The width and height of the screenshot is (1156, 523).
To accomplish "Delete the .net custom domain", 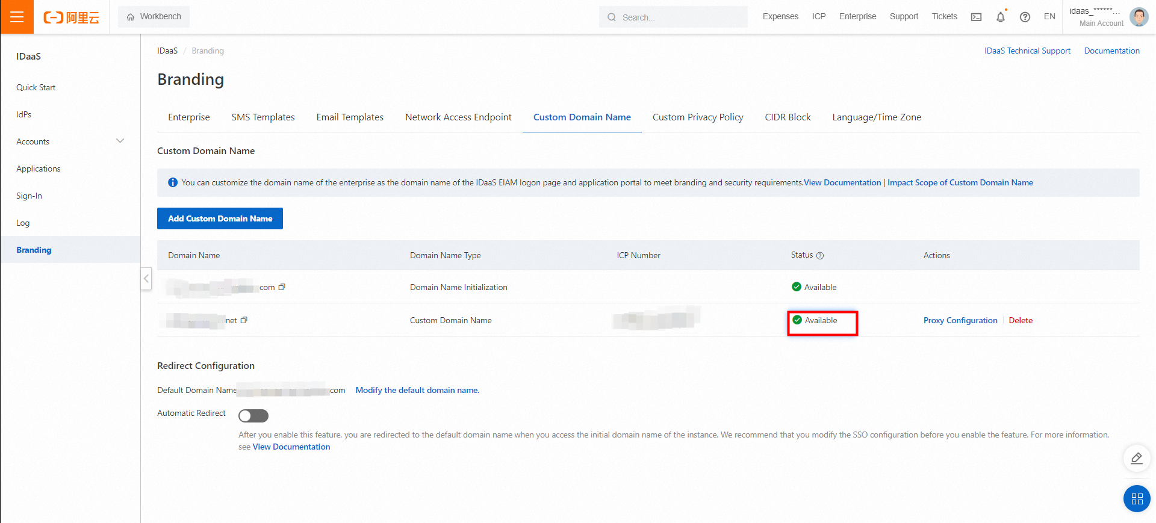I will [1021, 320].
